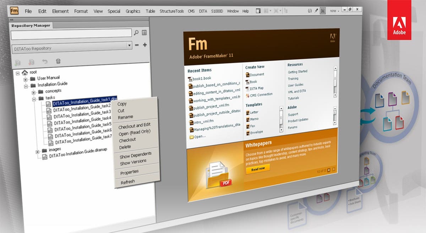Click the undo arrow in Repository Manager
The height and width of the screenshot is (233, 426).
point(45,62)
